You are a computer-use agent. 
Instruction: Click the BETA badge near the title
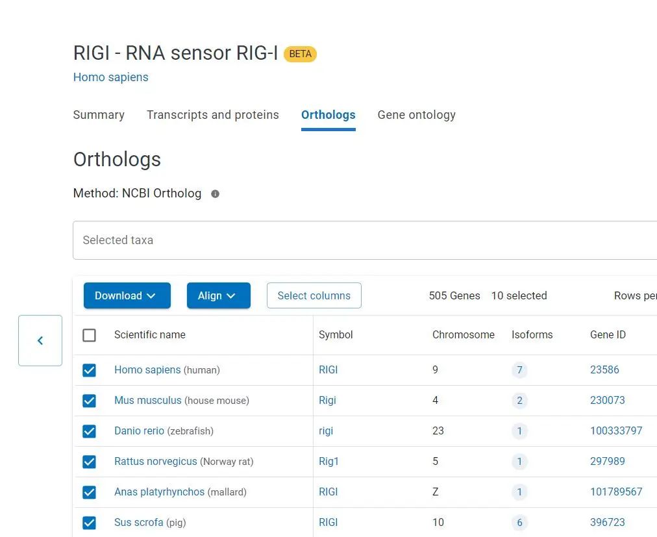tap(300, 54)
